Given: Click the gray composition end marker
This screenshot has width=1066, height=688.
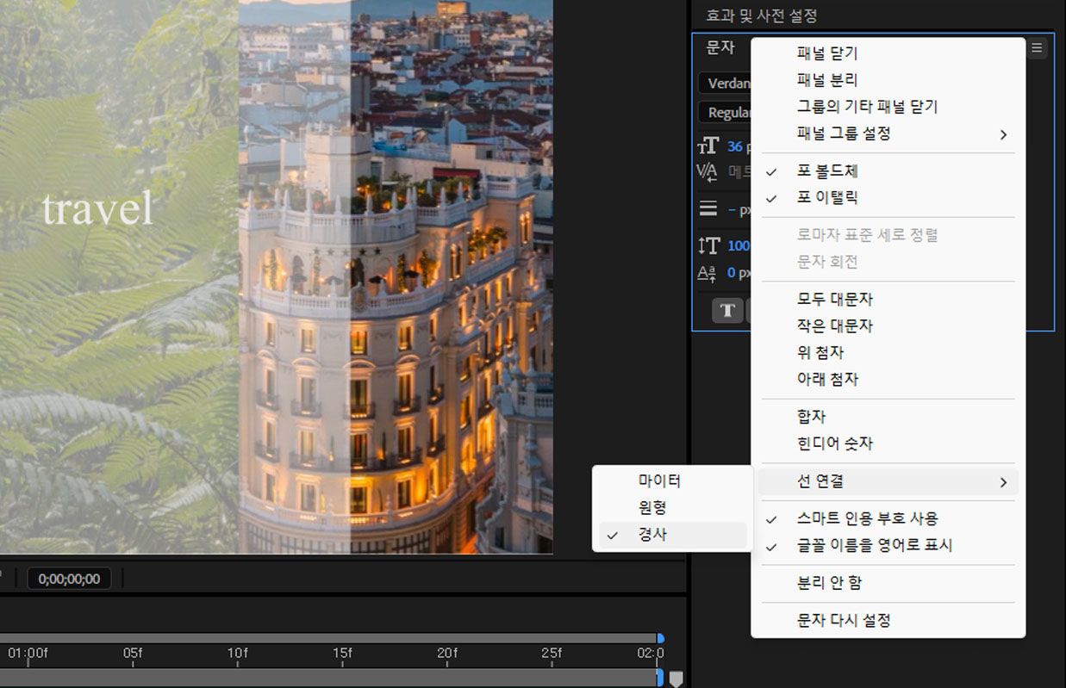Looking at the screenshot, I should click(x=676, y=679).
